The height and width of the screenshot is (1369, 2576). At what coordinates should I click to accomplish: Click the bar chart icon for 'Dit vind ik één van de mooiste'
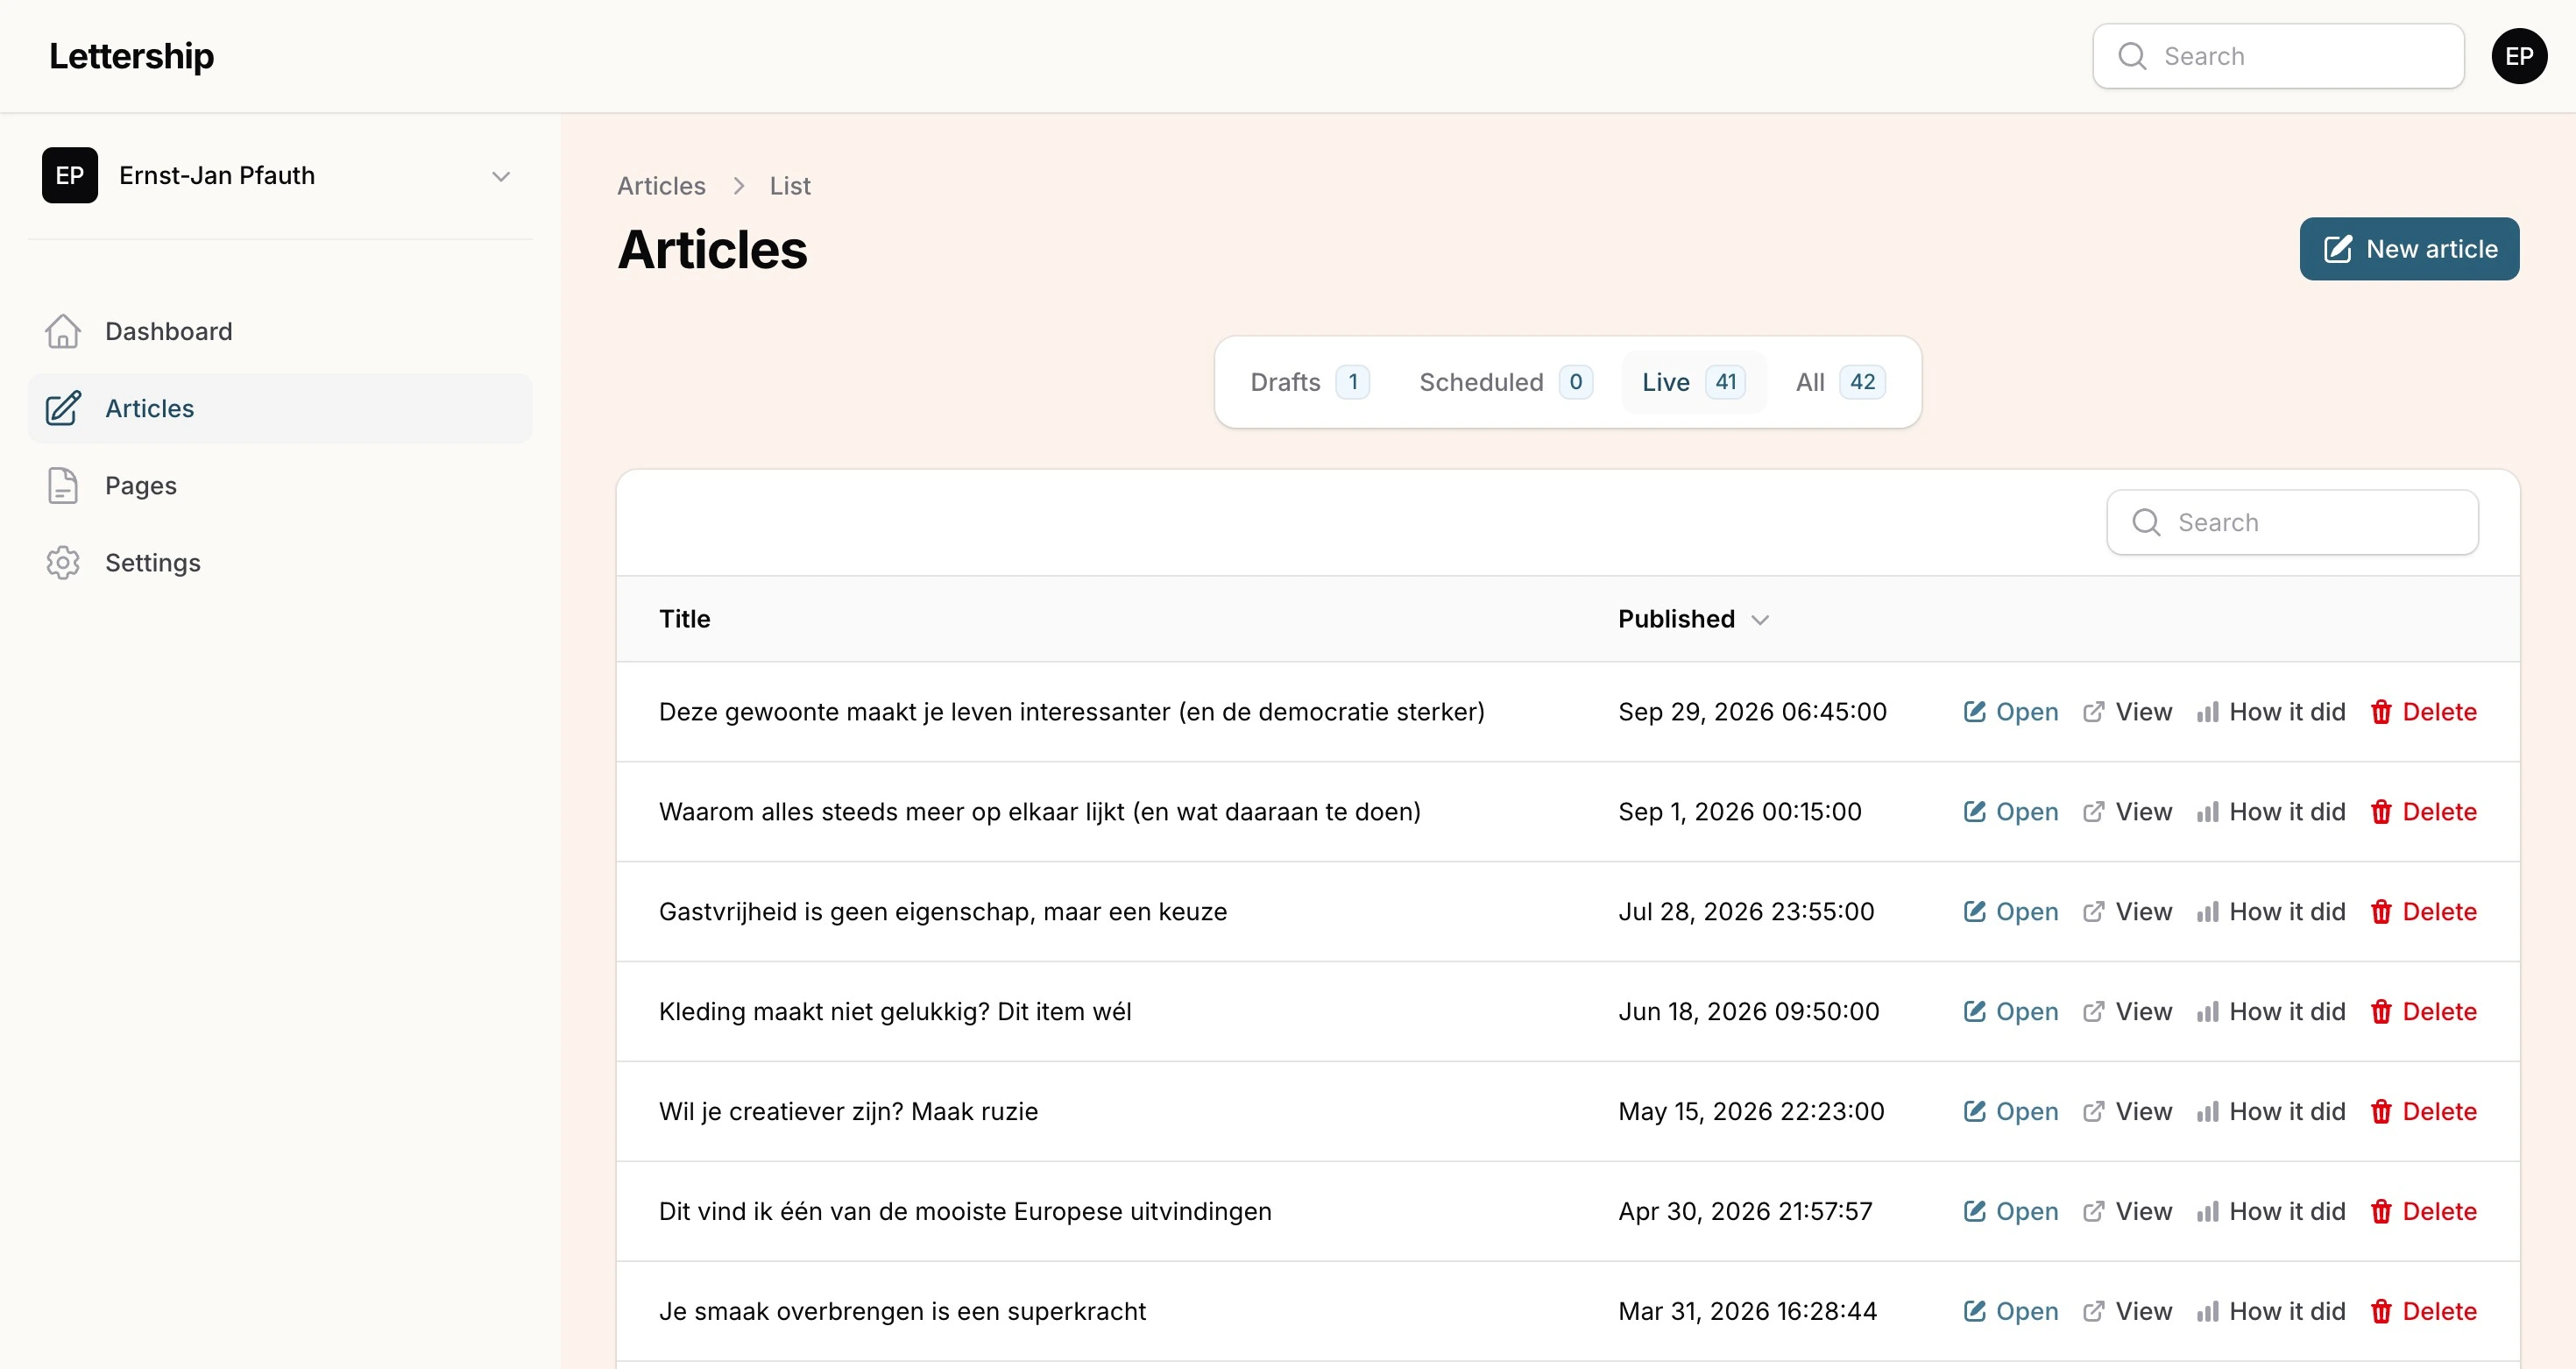coord(2208,1211)
